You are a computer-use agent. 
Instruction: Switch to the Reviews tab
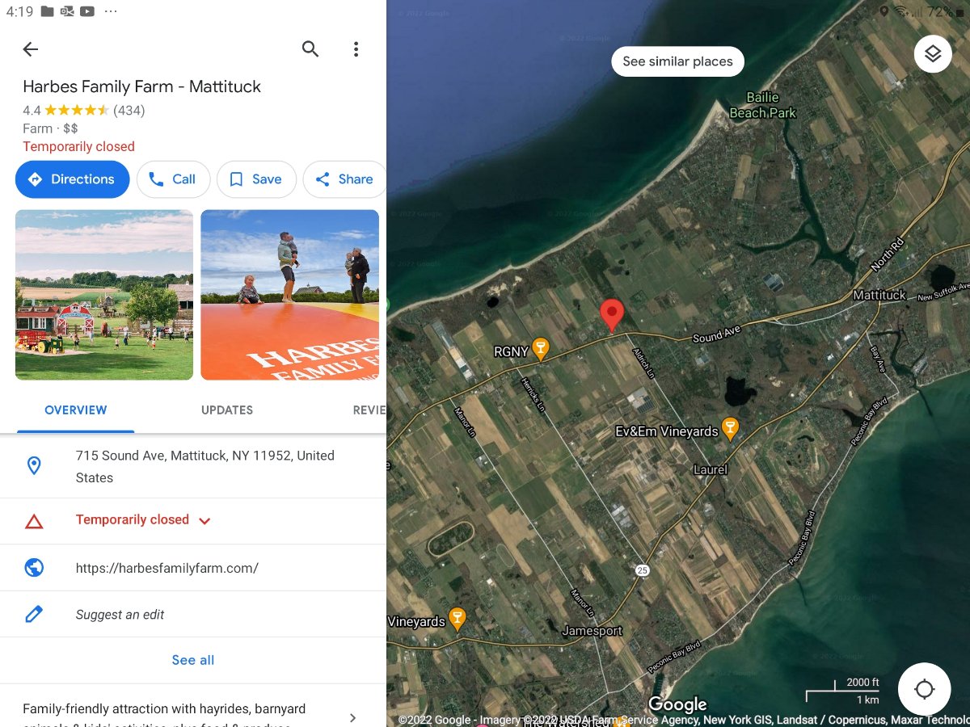[369, 410]
